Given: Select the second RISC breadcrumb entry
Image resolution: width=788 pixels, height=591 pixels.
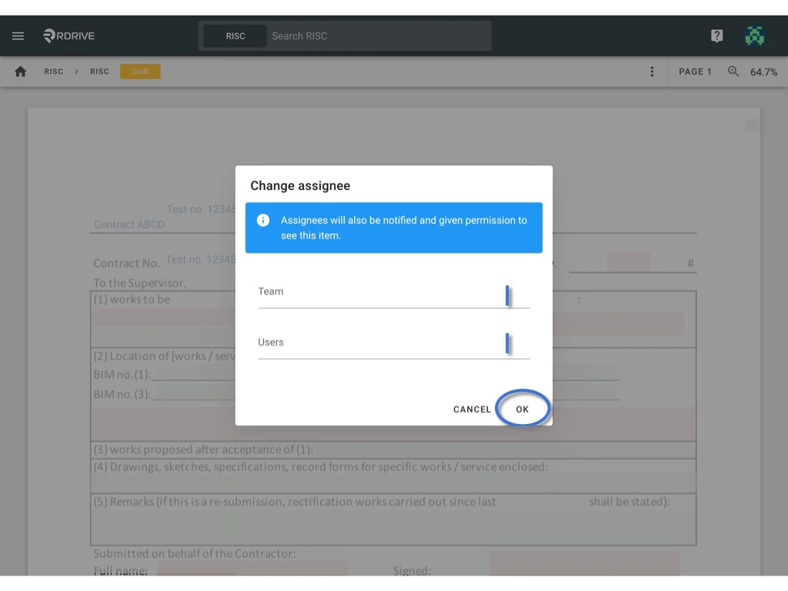Looking at the screenshot, I should point(99,72).
